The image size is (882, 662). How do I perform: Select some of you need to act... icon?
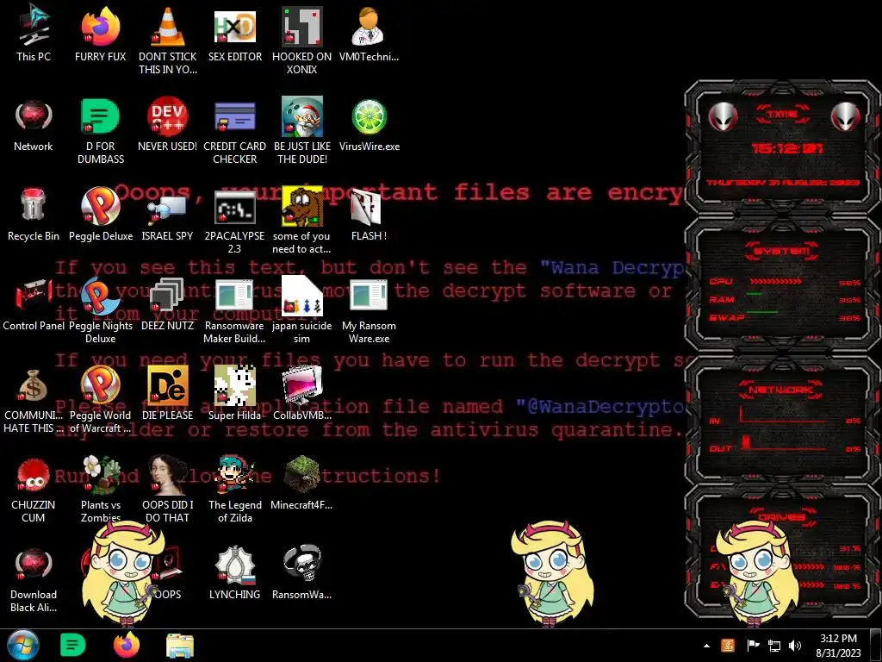pos(302,206)
